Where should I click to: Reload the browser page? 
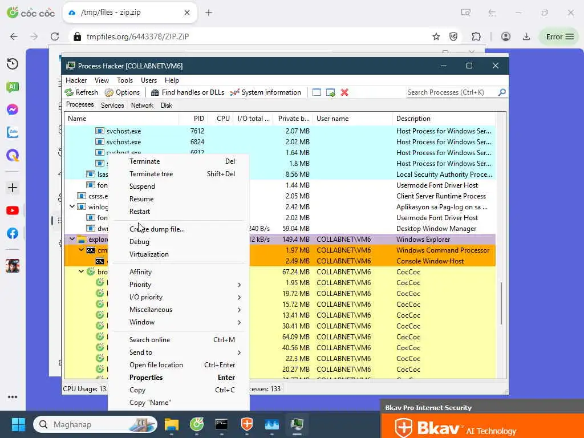click(55, 36)
